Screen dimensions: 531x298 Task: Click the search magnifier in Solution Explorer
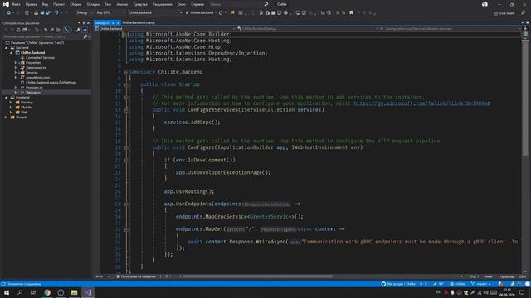(x=85, y=36)
